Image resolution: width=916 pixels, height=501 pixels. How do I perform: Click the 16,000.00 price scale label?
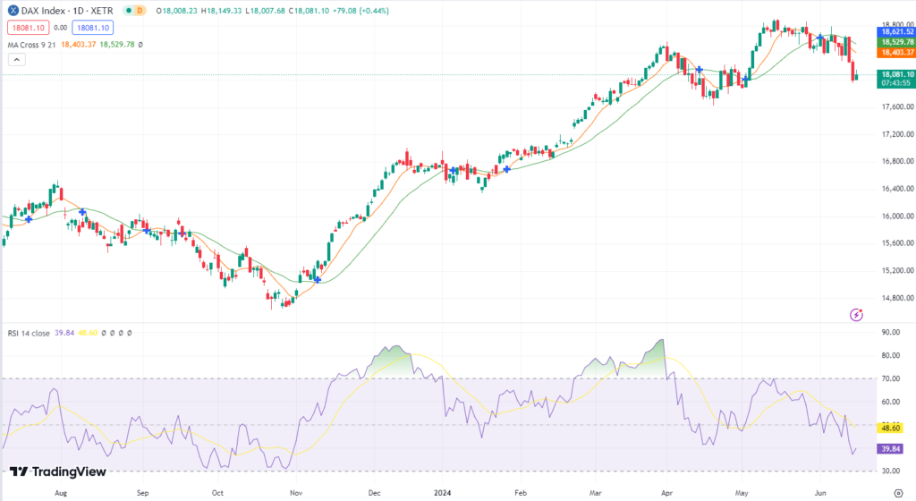[x=897, y=216]
